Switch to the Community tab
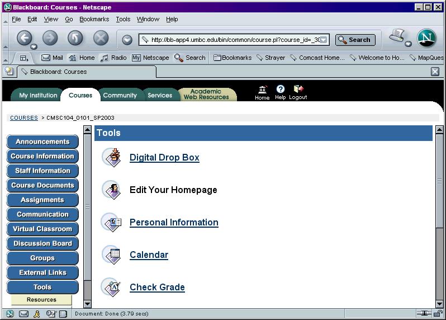The image size is (446, 320). [x=120, y=95]
